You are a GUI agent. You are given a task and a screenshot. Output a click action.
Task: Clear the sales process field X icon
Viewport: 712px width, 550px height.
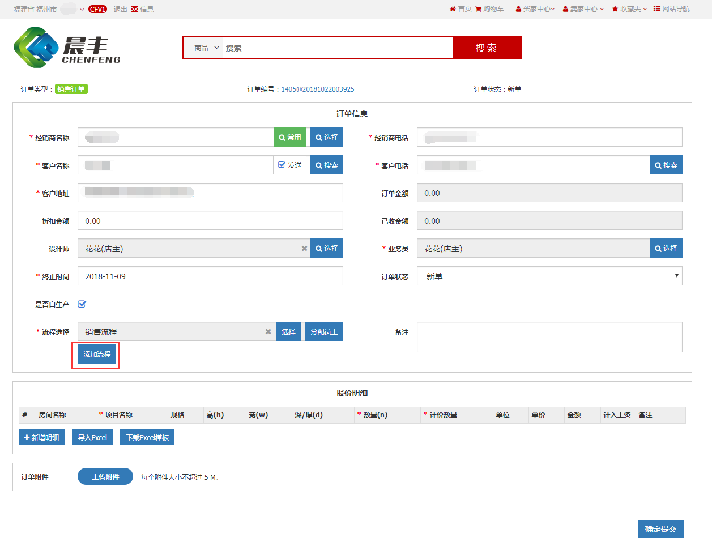pos(268,332)
